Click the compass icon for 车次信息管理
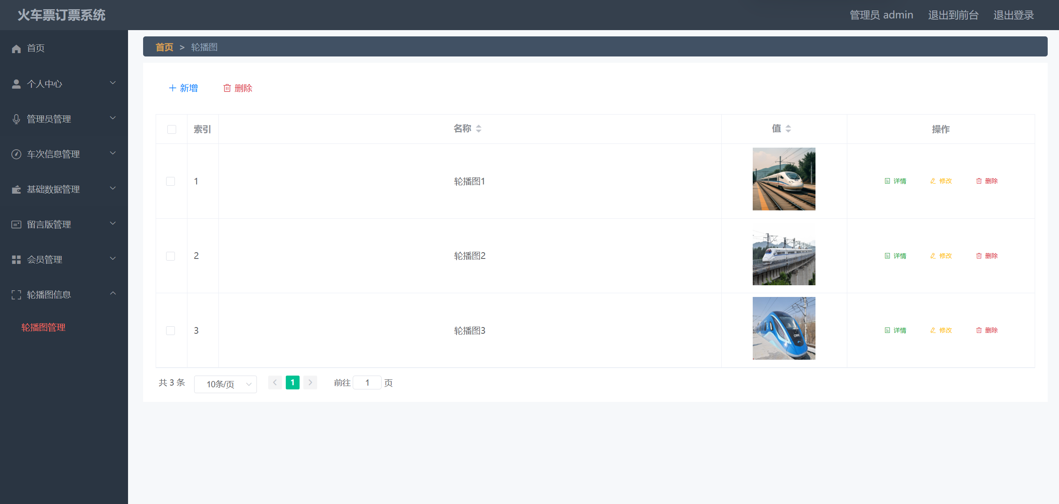This screenshot has height=504, width=1059. (16, 154)
